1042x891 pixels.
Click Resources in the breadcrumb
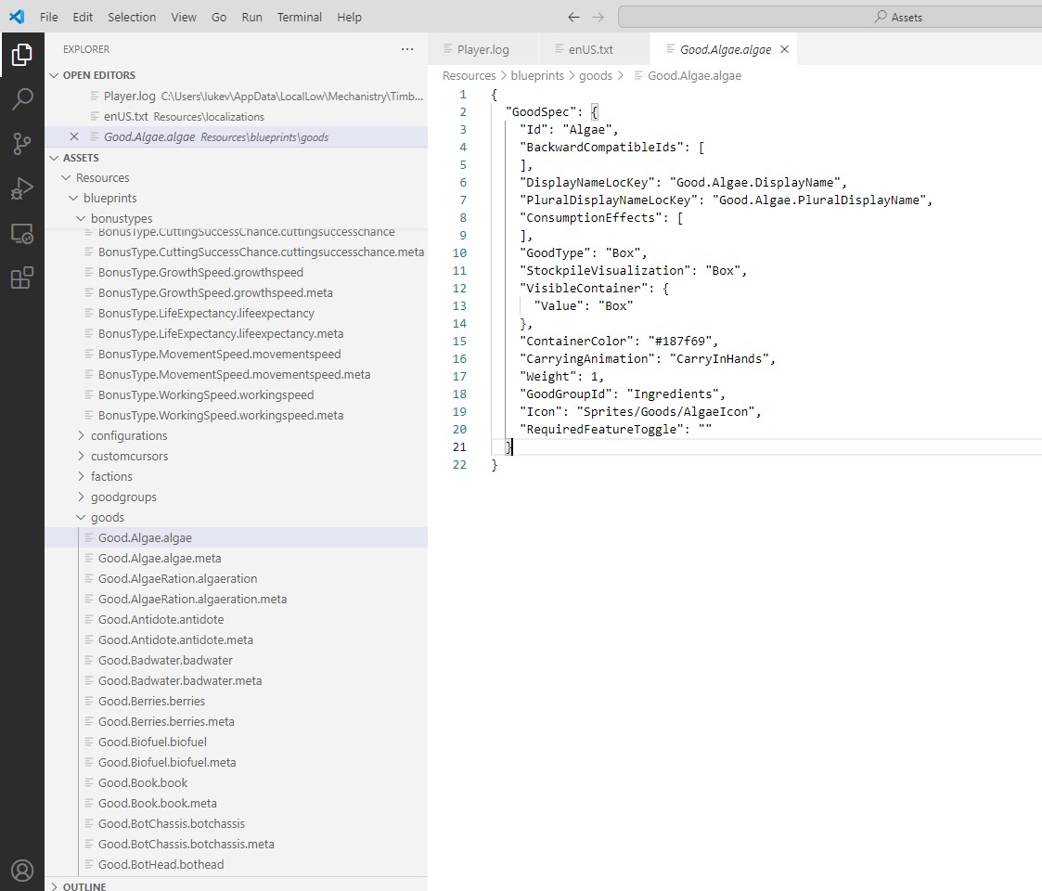click(470, 76)
